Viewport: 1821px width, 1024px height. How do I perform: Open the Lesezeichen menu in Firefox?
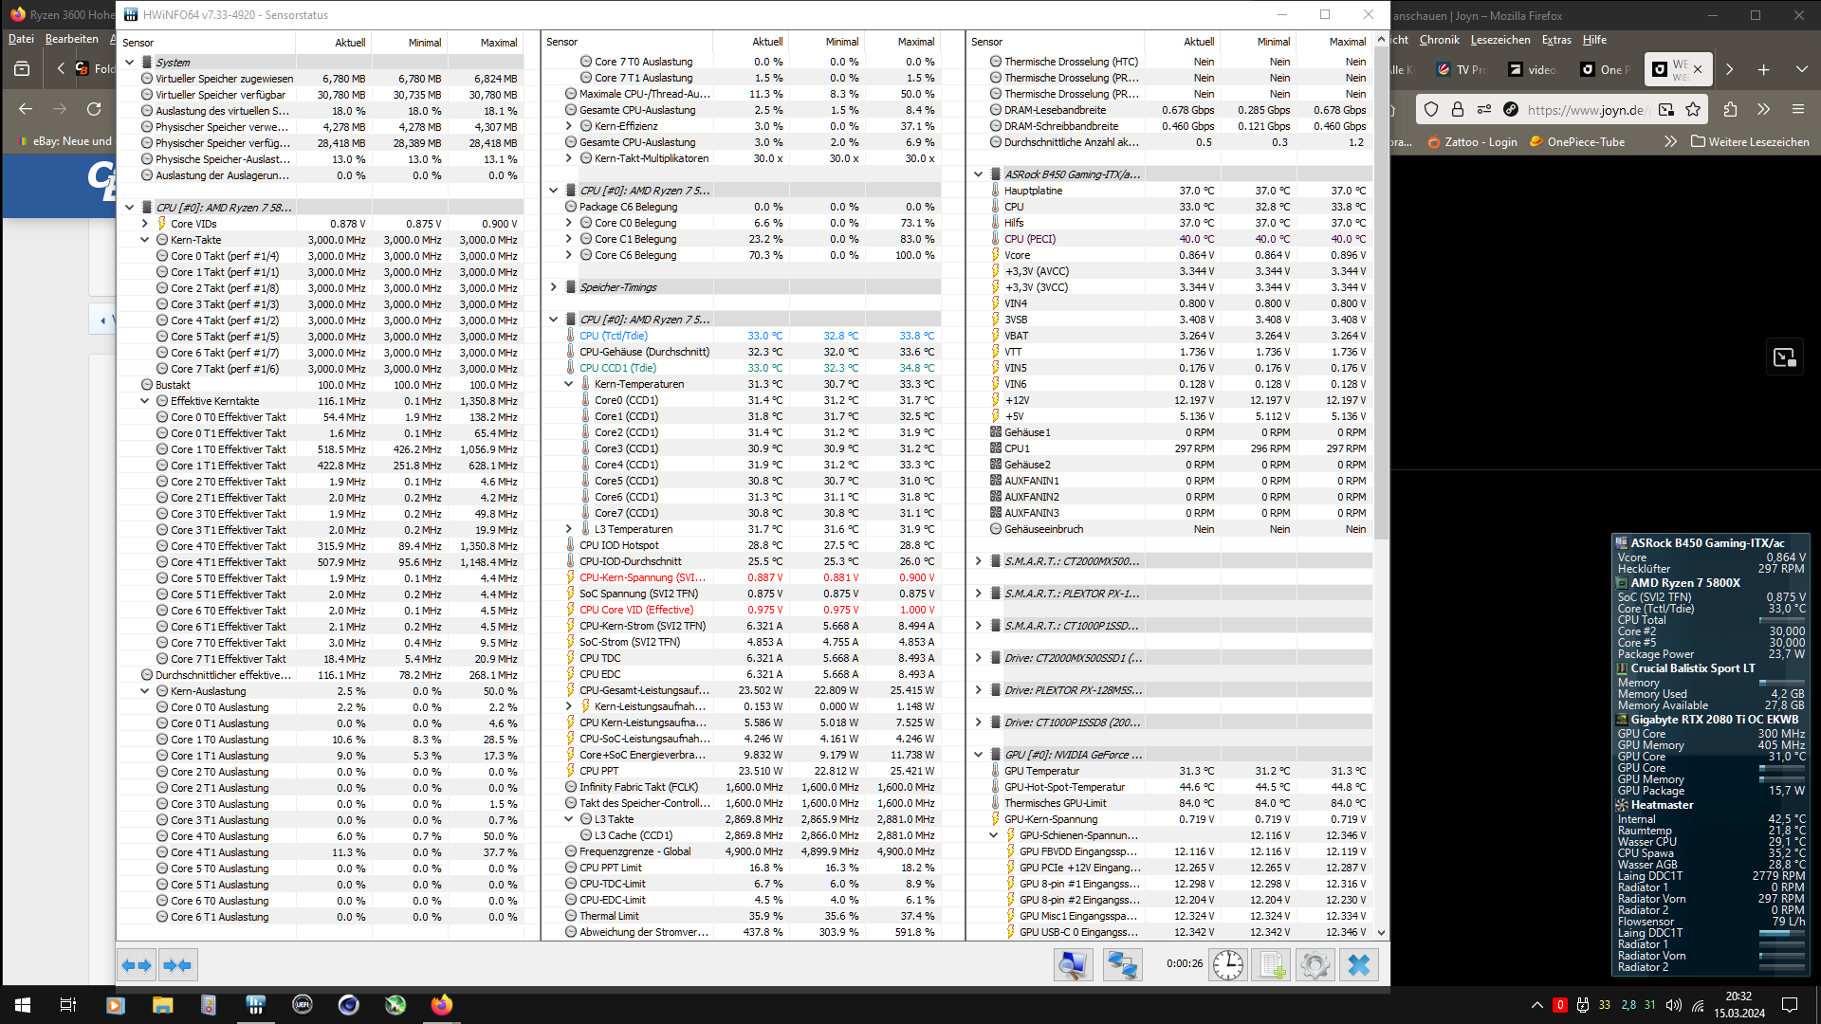(x=1499, y=40)
